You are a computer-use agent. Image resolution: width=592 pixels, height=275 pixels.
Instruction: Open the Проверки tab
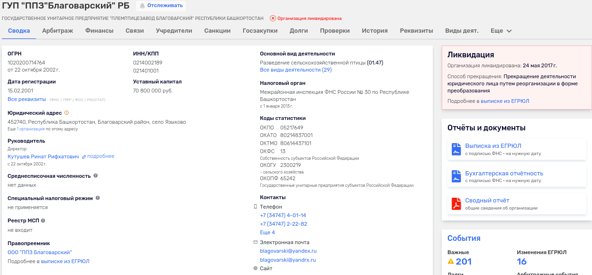pos(335,31)
